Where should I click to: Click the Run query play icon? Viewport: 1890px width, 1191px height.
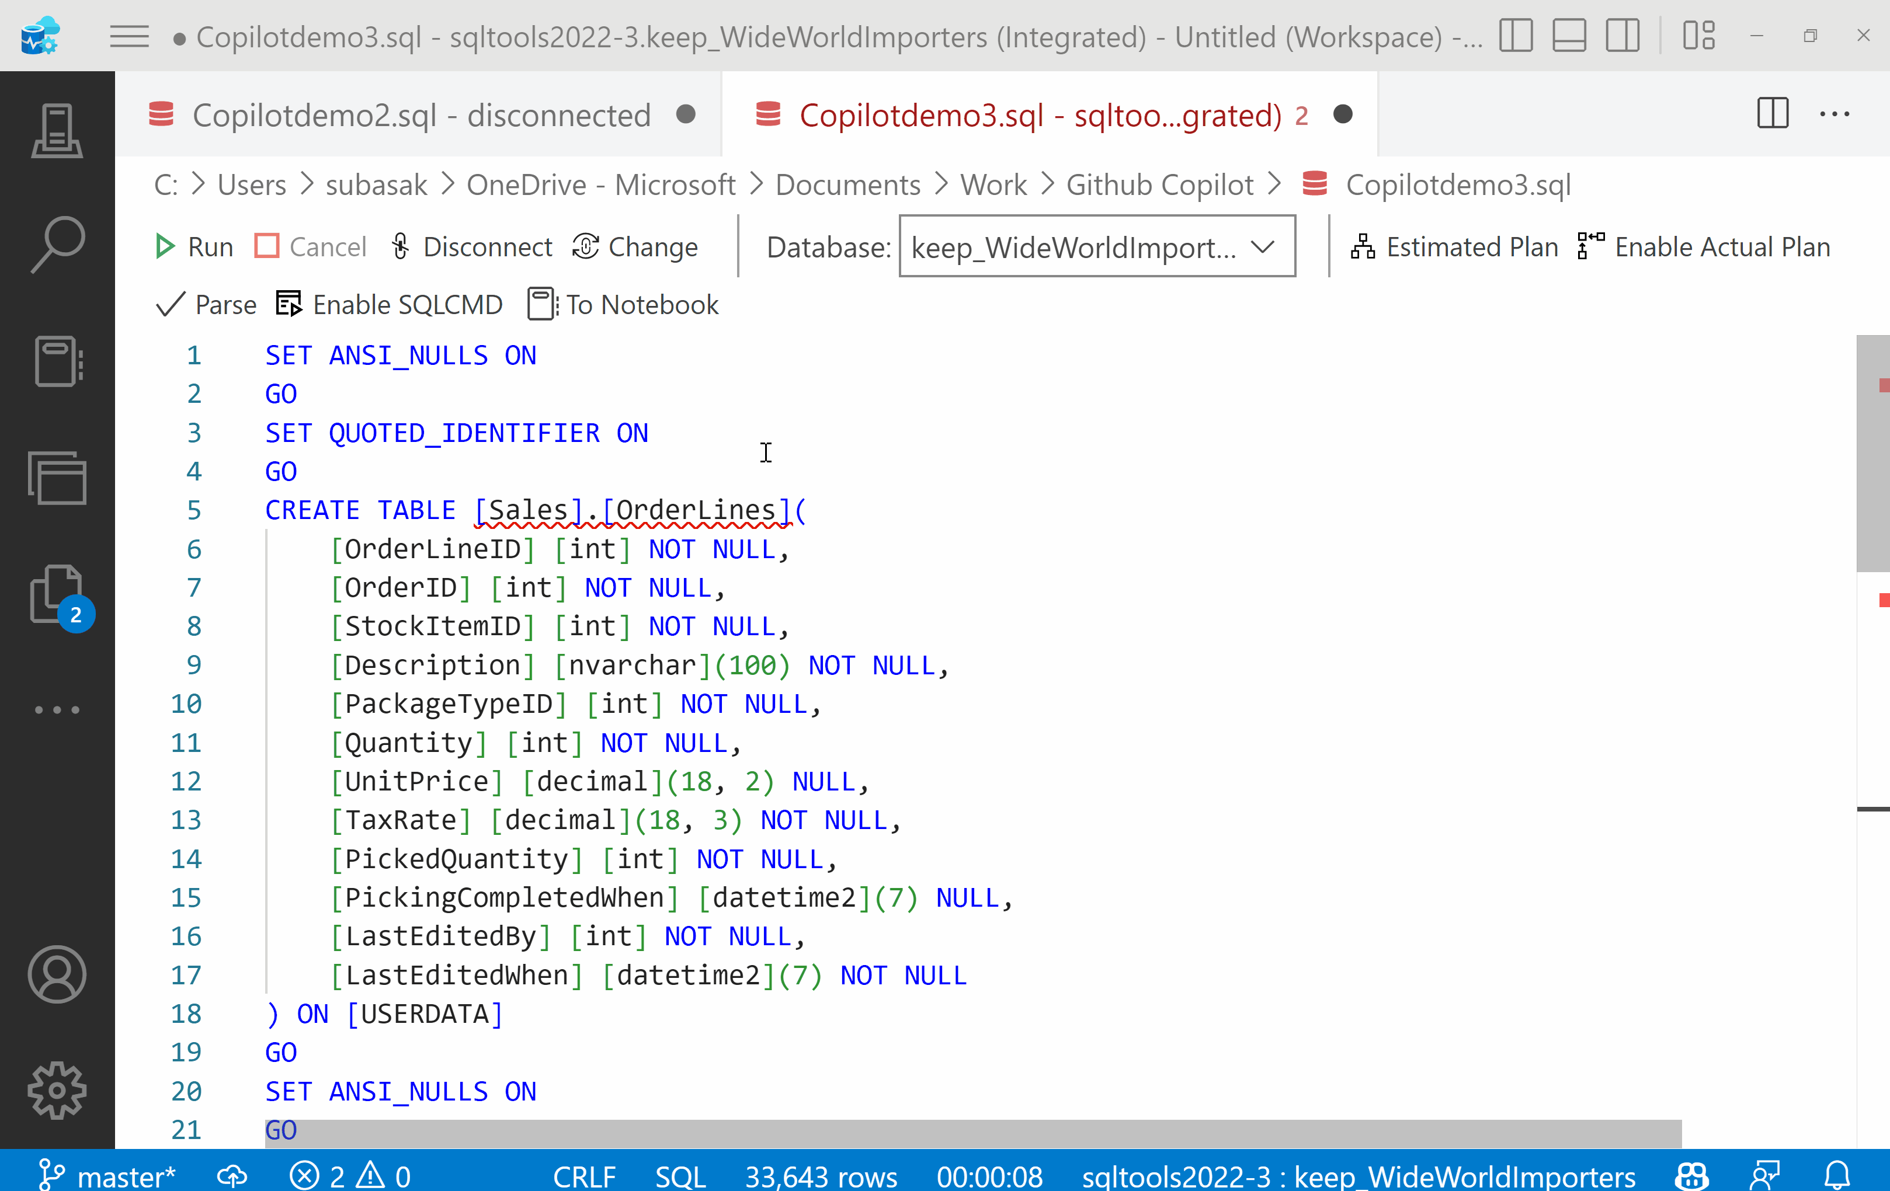[165, 247]
